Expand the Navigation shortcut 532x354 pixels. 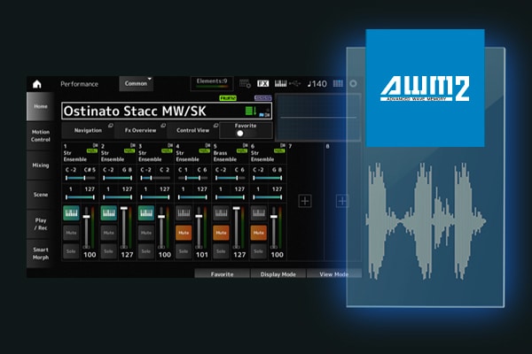coord(89,130)
